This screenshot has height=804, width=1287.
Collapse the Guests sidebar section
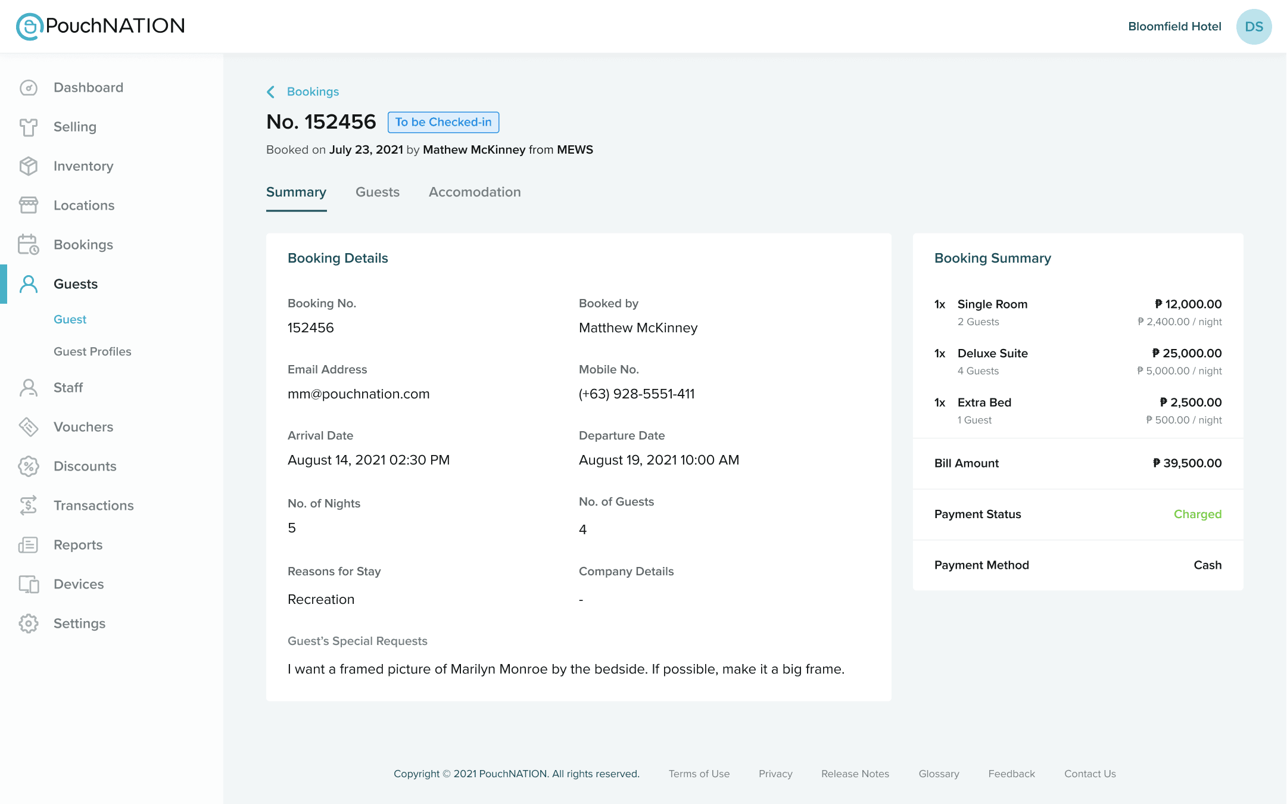pyautogui.click(x=75, y=283)
